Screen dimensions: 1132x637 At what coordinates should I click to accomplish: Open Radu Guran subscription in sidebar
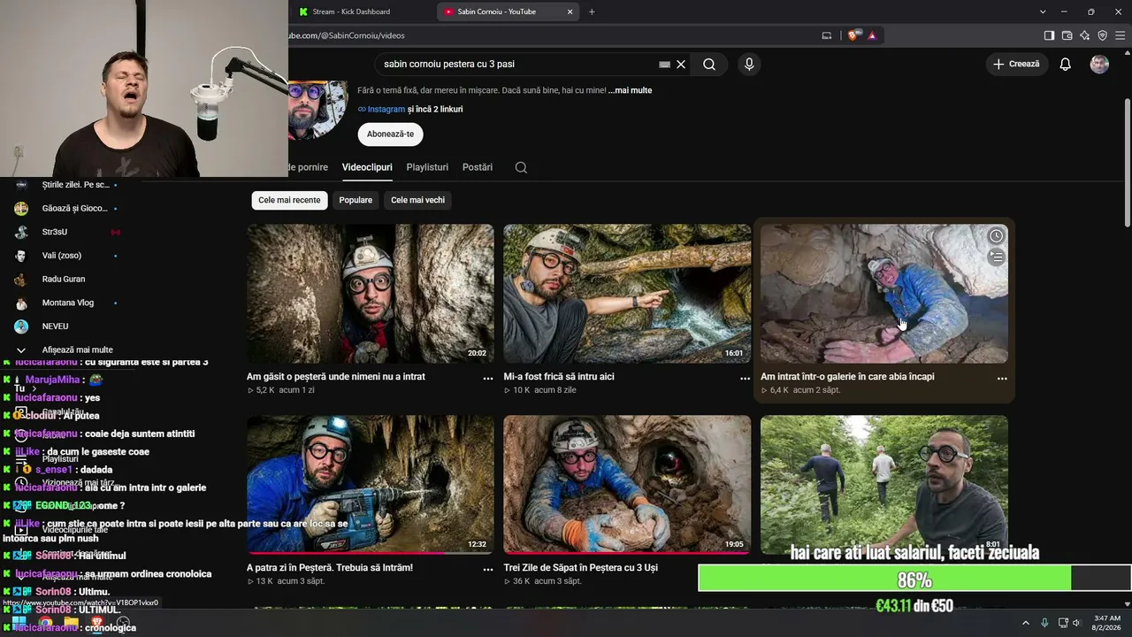(64, 279)
